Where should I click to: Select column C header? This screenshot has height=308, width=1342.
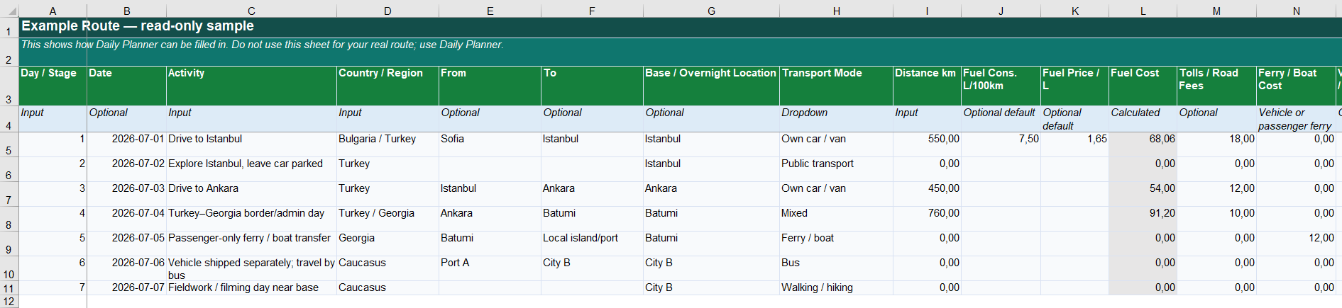tap(251, 11)
